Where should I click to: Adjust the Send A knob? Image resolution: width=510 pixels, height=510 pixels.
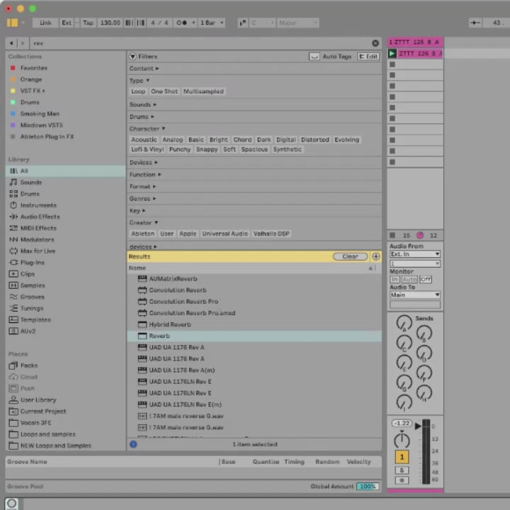click(404, 322)
